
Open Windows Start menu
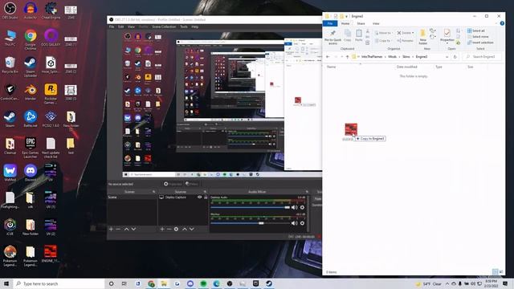6,283
